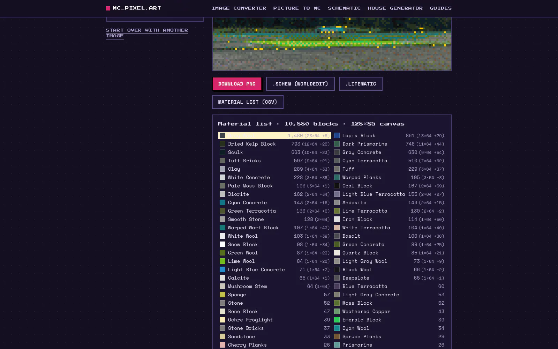This screenshot has height=349, width=558.
Task: Click the Clay material name
Action: click(x=234, y=169)
